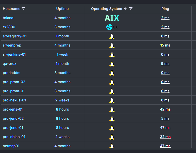Toggle the Operating System sort arrow

pos(125,9)
